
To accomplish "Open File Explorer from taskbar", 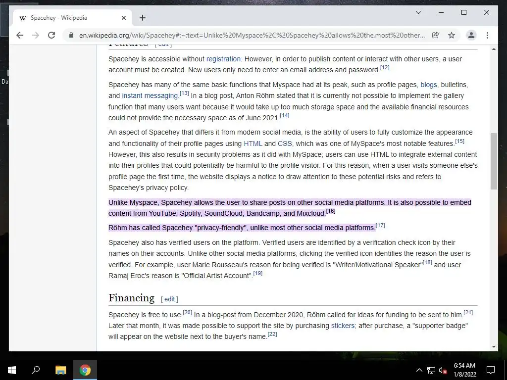I will click(60, 370).
